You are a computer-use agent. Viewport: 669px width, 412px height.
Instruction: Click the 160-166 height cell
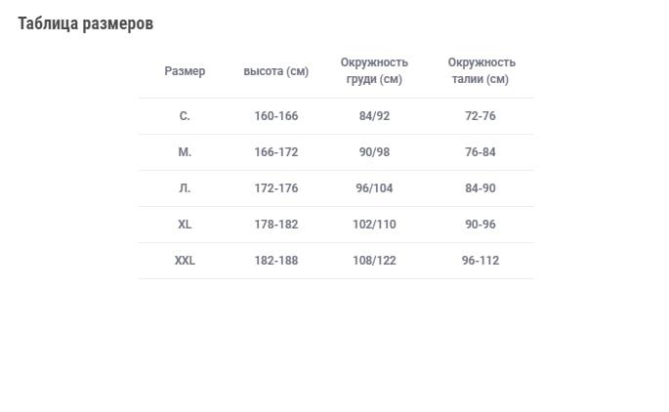coord(276,116)
